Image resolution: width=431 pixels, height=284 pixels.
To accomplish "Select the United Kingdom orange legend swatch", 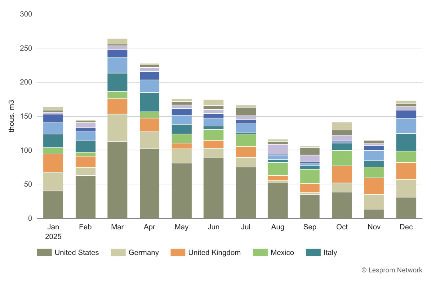I will tap(178, 252).
